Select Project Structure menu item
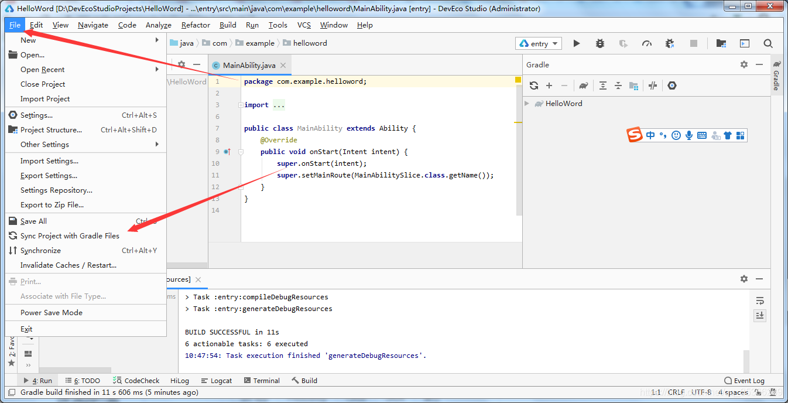This screenshot has width=788, height=403. click(86, 129)
